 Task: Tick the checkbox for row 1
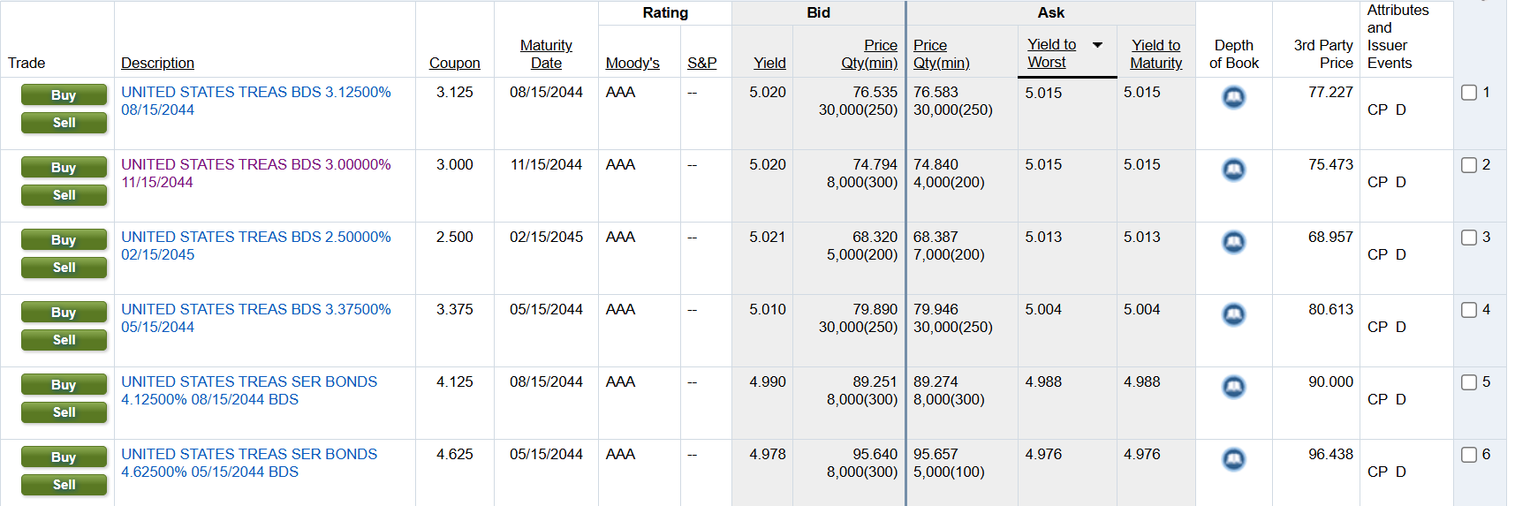click(x=1469, y=93)
